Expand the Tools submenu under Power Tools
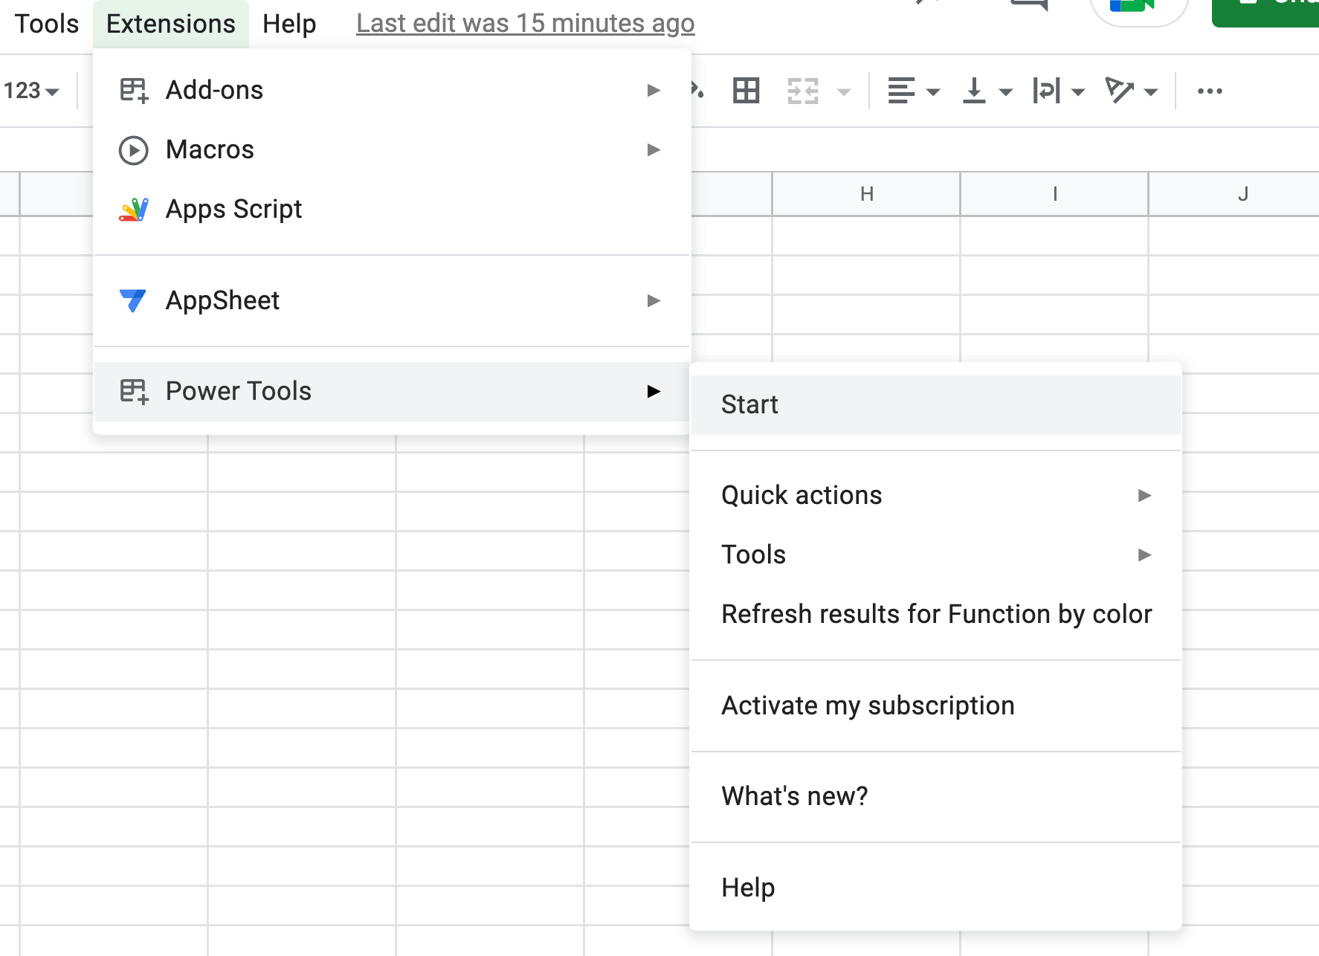The image size is (1319, 956). point(935,555)
